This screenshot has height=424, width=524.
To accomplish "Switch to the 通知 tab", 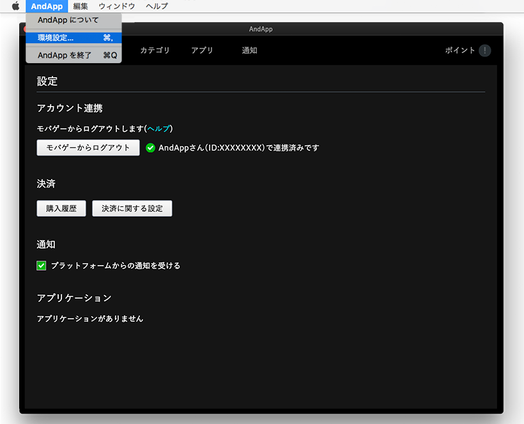I will pyautogui.click(x=249, y=50).
